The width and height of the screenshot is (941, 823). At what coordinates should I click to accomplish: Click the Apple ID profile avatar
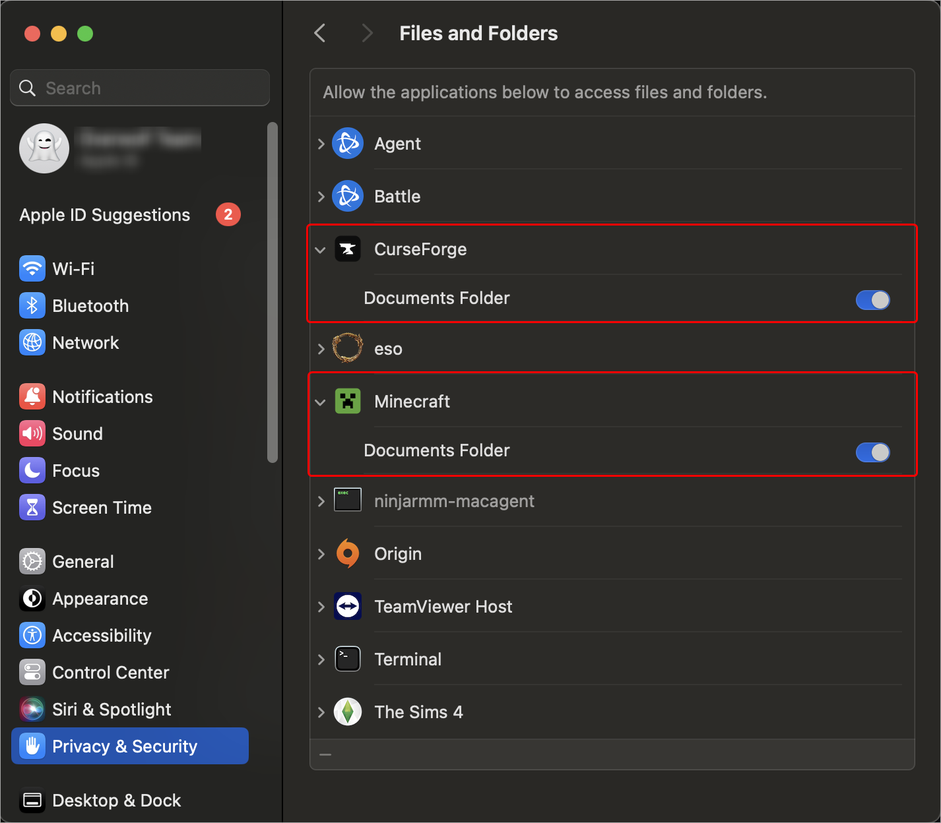(x=44, y=148)
